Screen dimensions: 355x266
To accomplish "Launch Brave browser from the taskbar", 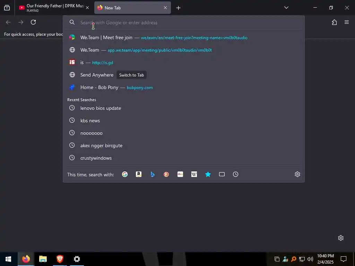I will (x=60, y=259).
